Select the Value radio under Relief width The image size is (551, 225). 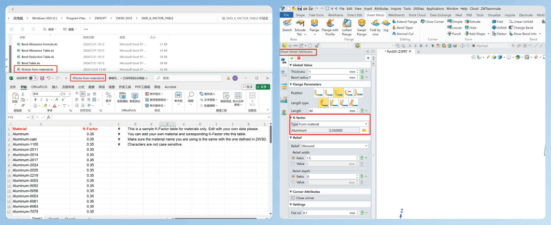pos(293,164)
